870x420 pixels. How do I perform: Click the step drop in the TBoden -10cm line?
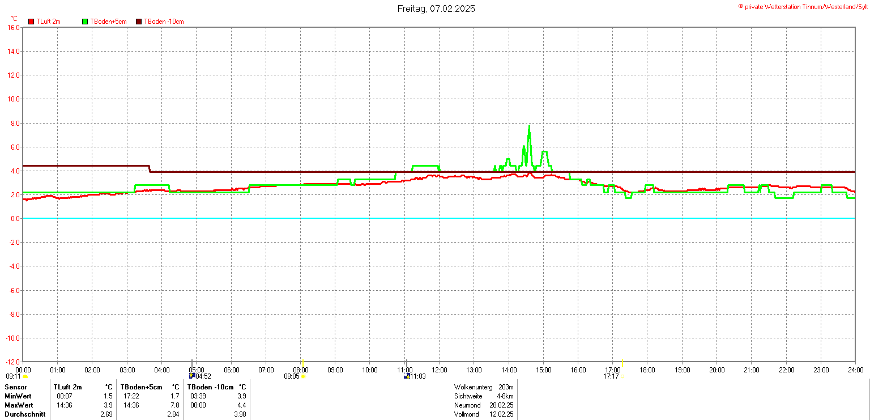coord(150,168)
